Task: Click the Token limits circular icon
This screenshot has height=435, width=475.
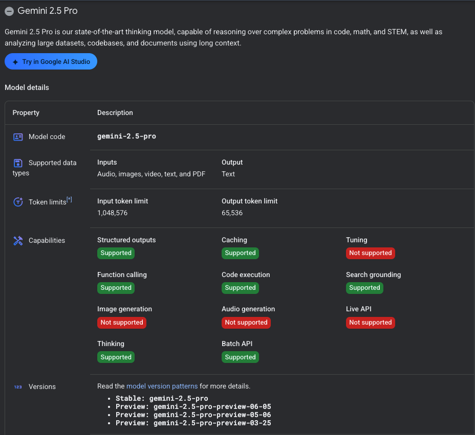Action: point(18,202)
